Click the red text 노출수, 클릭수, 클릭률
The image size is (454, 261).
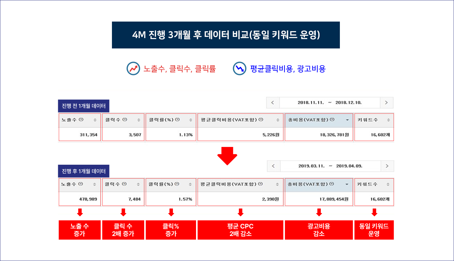point(179,69)
